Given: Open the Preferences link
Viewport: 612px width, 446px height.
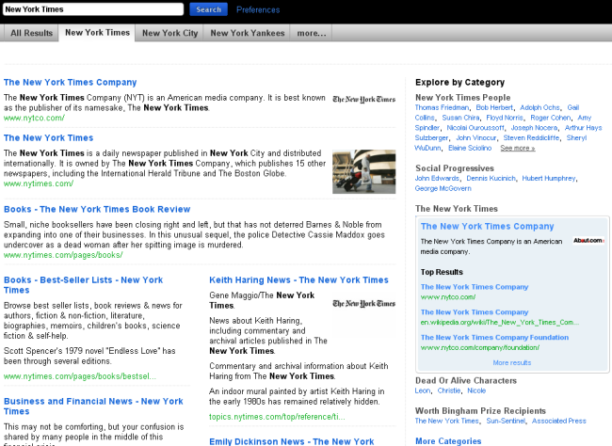Looking at the screenshot, I should 258,9.
